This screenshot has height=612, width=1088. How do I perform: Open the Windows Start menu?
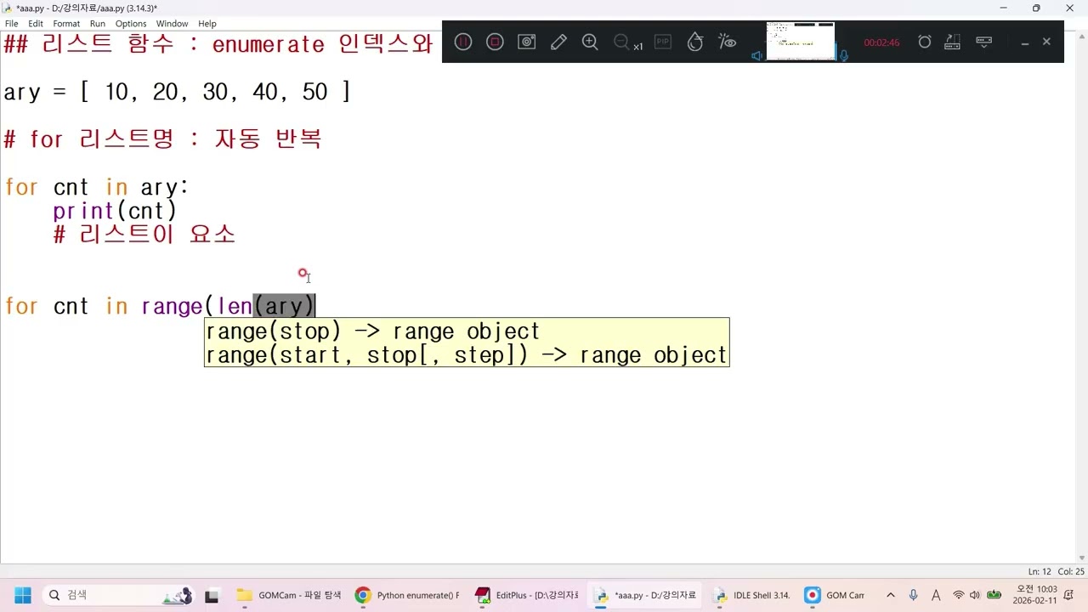pyautogui.click(x=22, y=595)
